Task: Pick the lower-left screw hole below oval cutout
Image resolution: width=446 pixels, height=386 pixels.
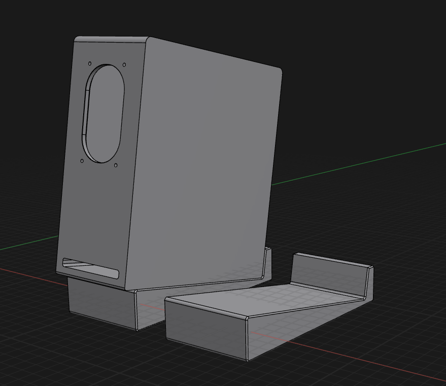Action: [x=82, y=161]
